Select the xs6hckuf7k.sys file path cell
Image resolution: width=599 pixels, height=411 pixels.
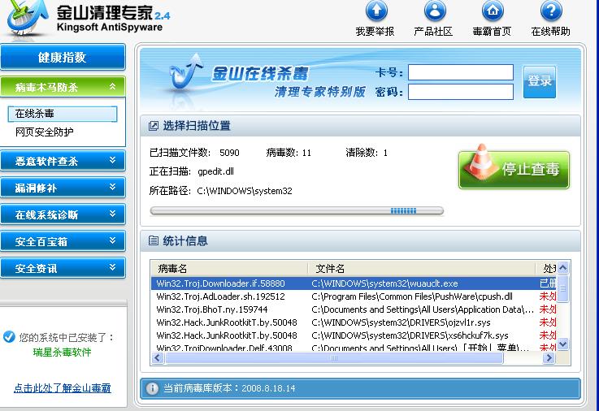click(x=410, y=335)
